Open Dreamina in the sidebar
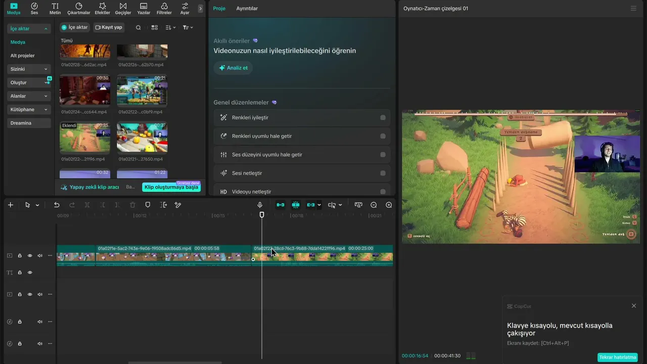 (29, 123)
